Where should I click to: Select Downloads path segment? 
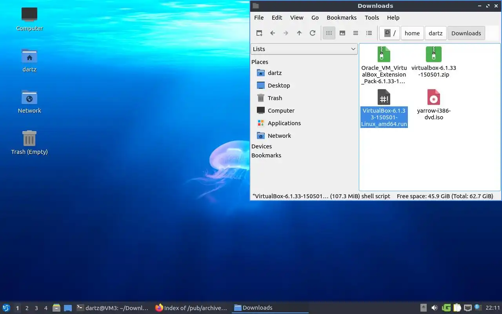tap(466, 33)
